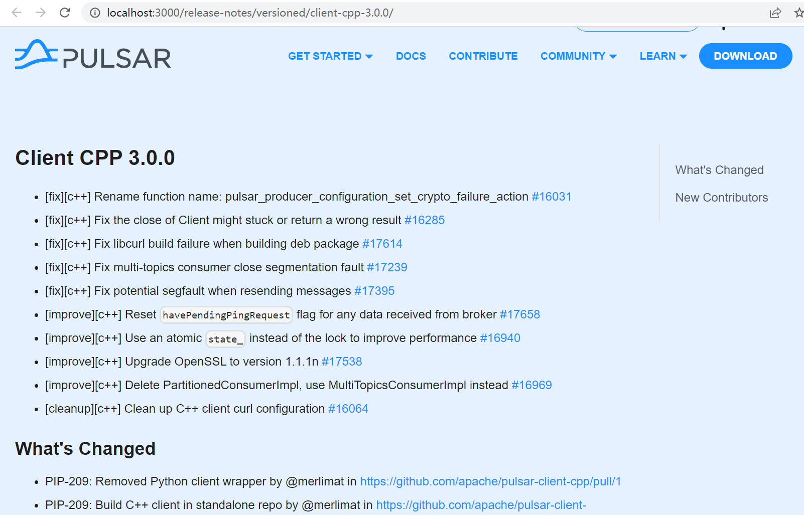Go back using the browser back arrow
The image size is (804, 515).
[x=17, y=13]
